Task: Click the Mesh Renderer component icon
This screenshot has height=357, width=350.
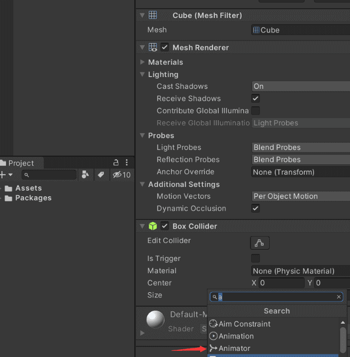Action: [x=152, y=47]
